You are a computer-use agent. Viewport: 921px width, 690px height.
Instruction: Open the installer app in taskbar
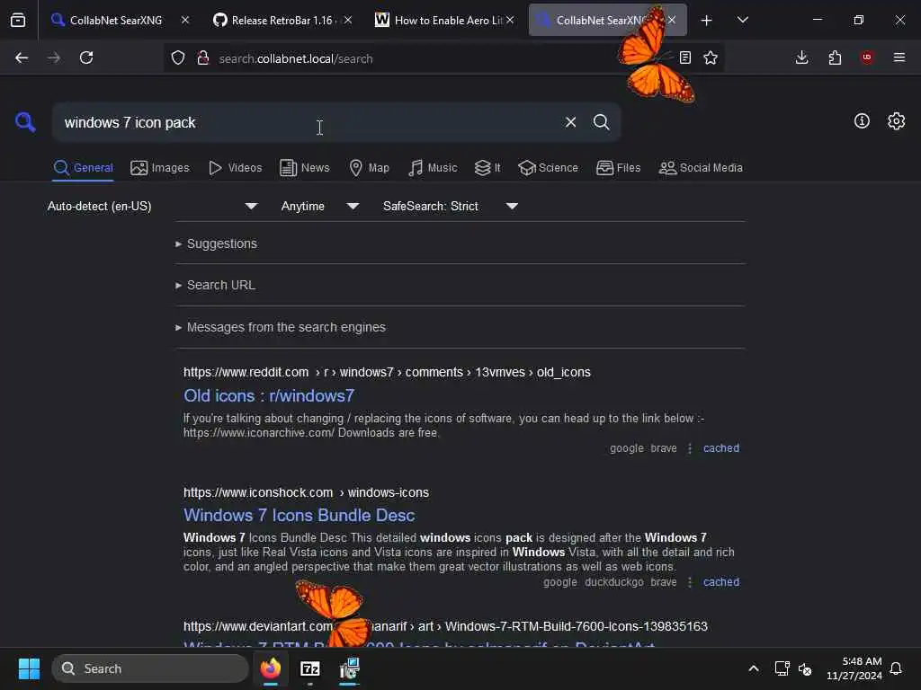[350, 668]
